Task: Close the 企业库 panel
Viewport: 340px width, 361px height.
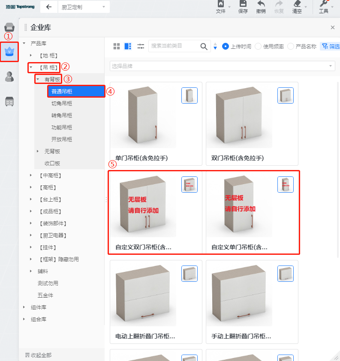Action: coord(333,27)
